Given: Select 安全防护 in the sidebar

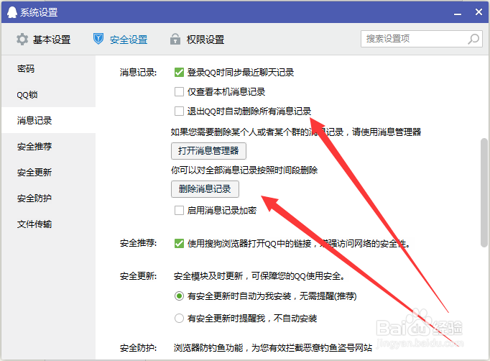Looking at the screenshot, I should [48, 198].
